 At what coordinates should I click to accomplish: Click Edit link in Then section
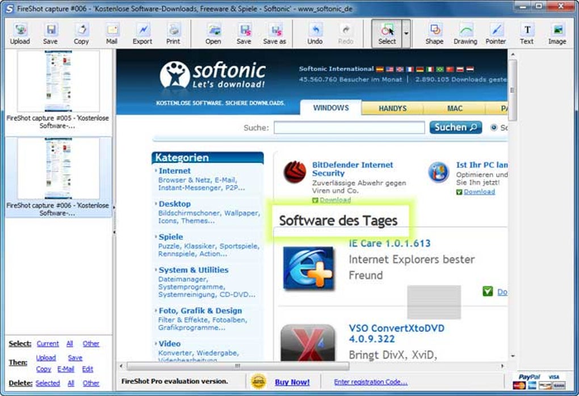point(87,369)
